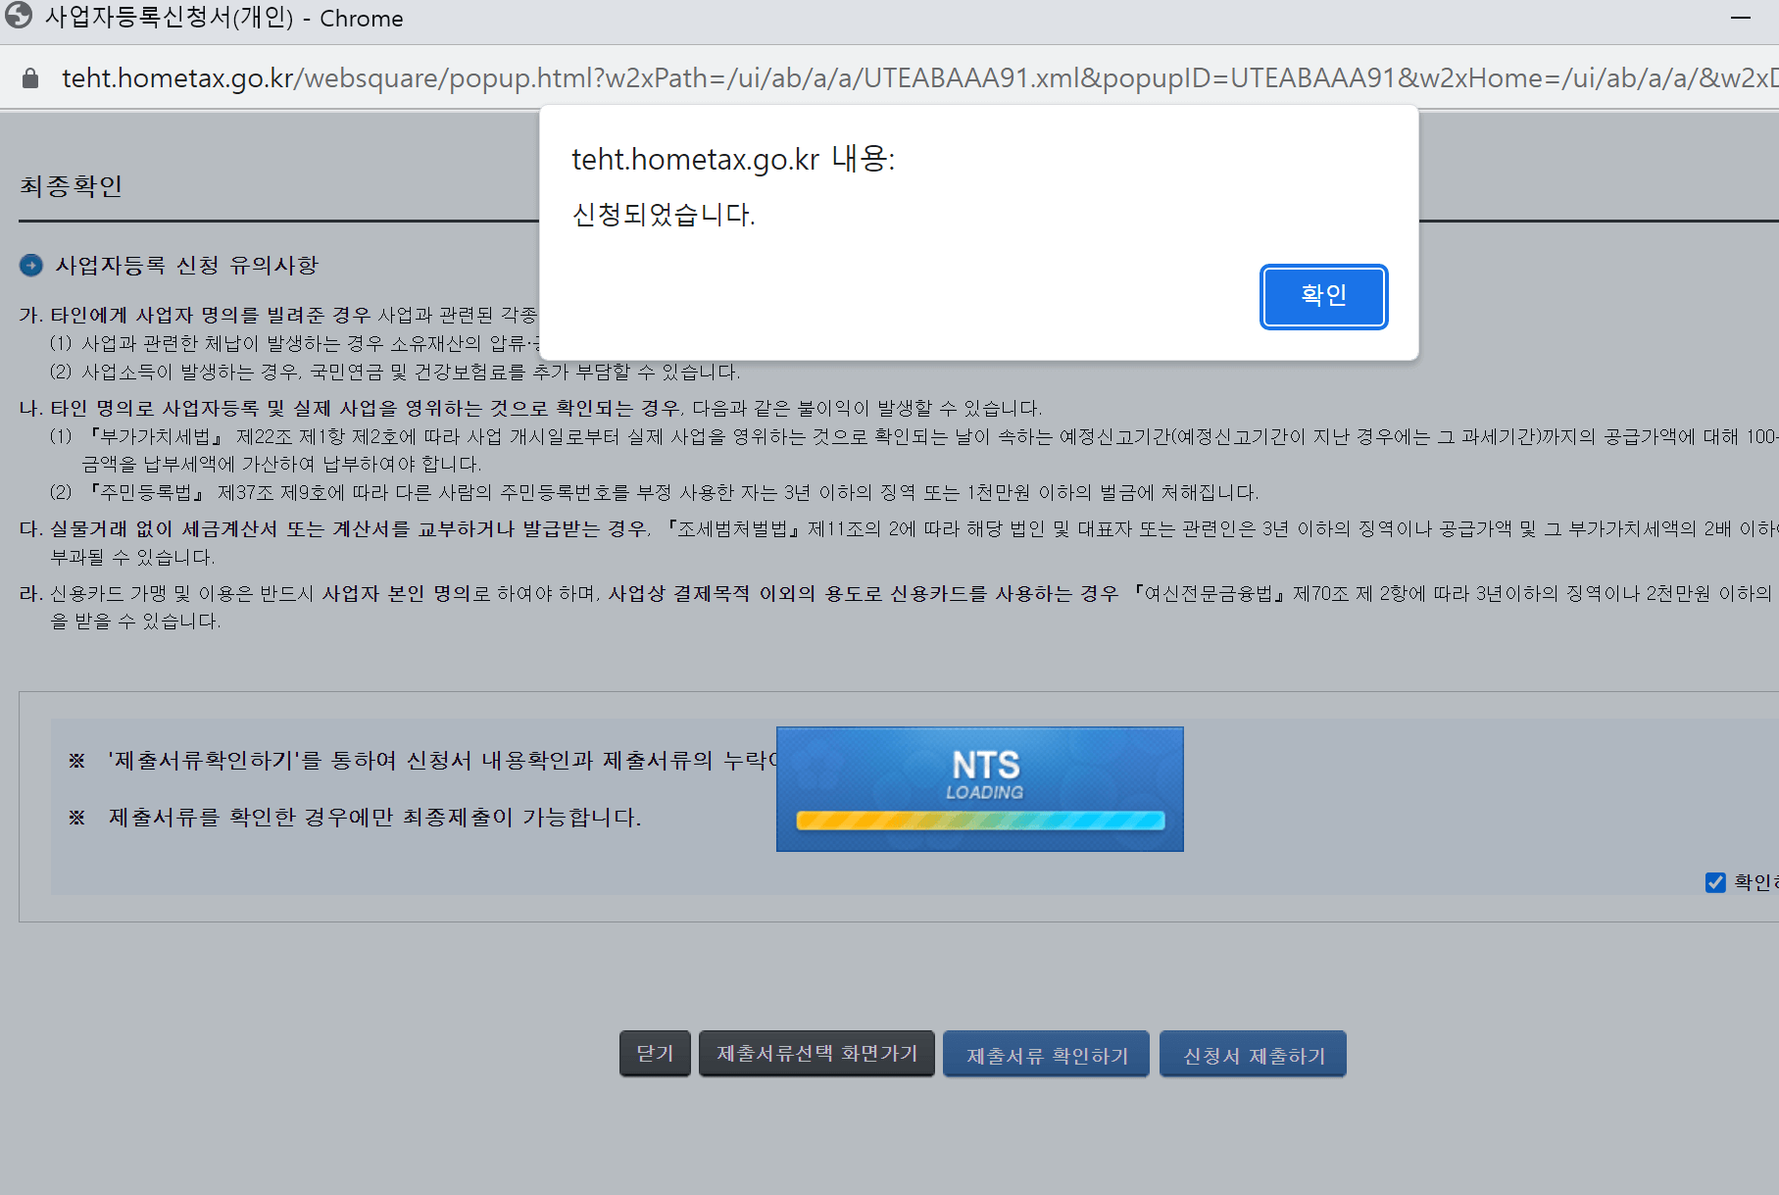Minimize the Chrome popup window
The height and width of the screenshot is (1195, 1779).
[x=1740, y=17]
